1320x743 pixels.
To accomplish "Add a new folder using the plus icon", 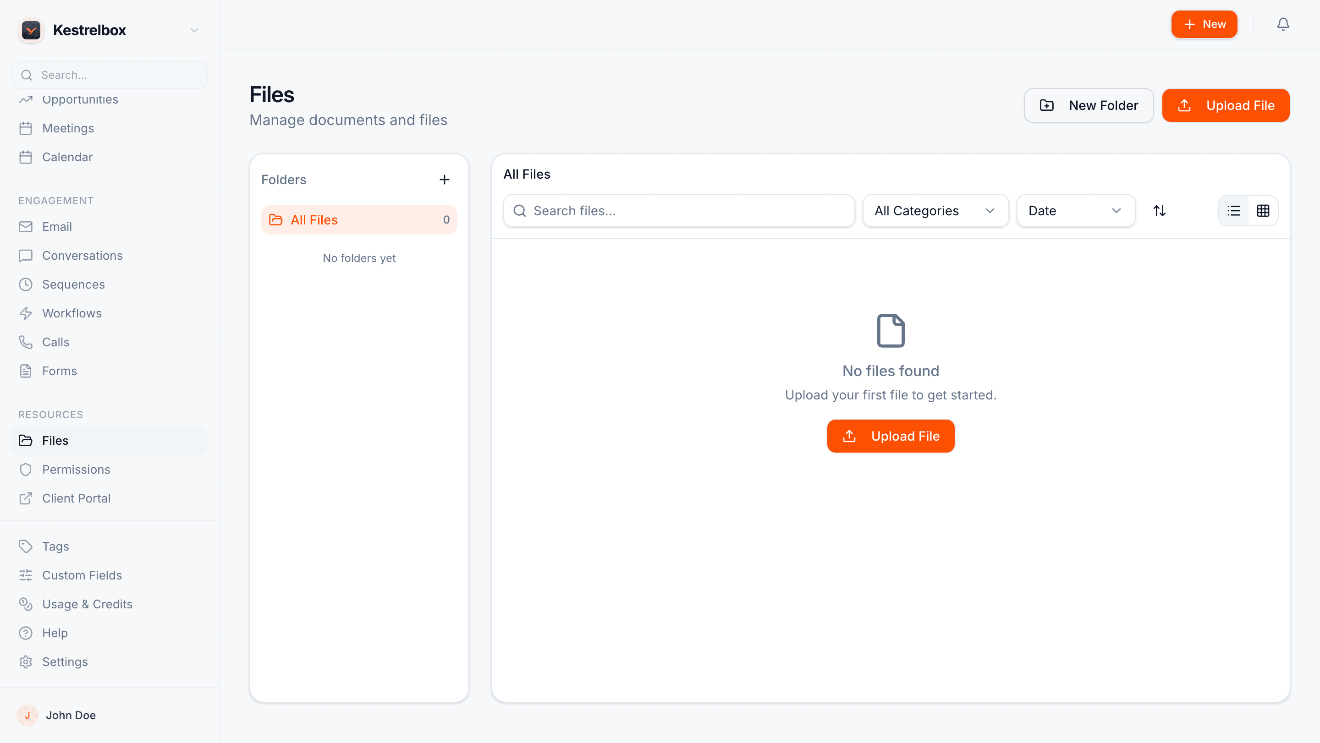I will (x=444, y=179).
